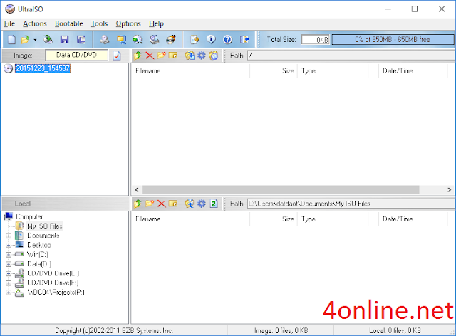Click the image Path field showing '/'
Image resolution: width=456 pixels, height=336 pixels.
tap(351, 56)
